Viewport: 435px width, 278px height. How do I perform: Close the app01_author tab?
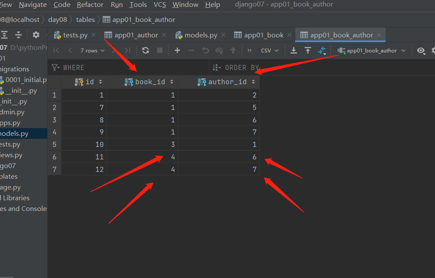164,35
